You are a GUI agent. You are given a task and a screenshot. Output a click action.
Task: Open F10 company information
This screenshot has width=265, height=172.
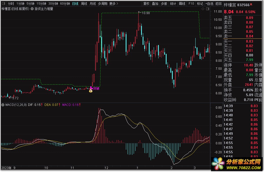191,4
